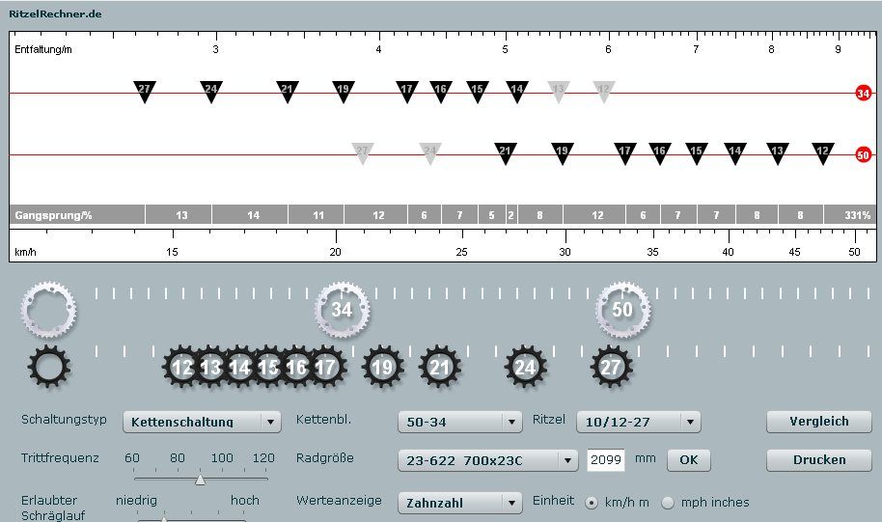The image size is (882, 522).
Task: Click the 27-tooth sprocket icon
Action: pyautogui.click(x=611, y=368)
